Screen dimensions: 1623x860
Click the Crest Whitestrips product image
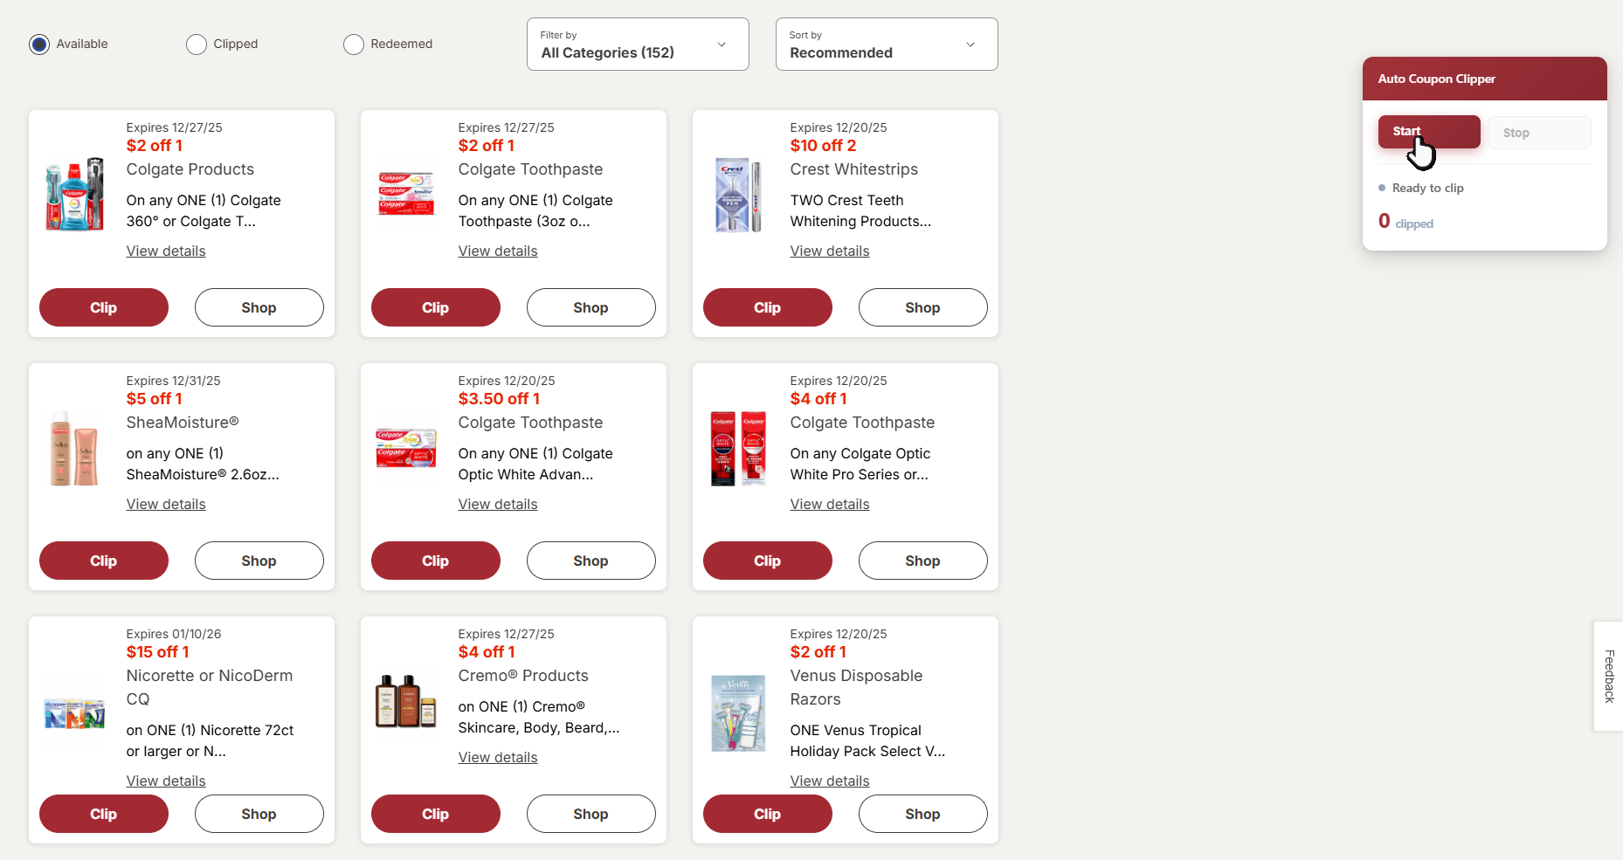(x=738, y=195)
